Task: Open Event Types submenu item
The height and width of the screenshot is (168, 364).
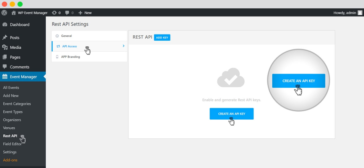Action: point(13,112)
